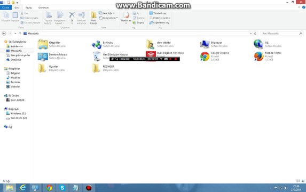306x192 pixels.
Task: Switch to the Giriş ribbon tab
Action: 17,7
